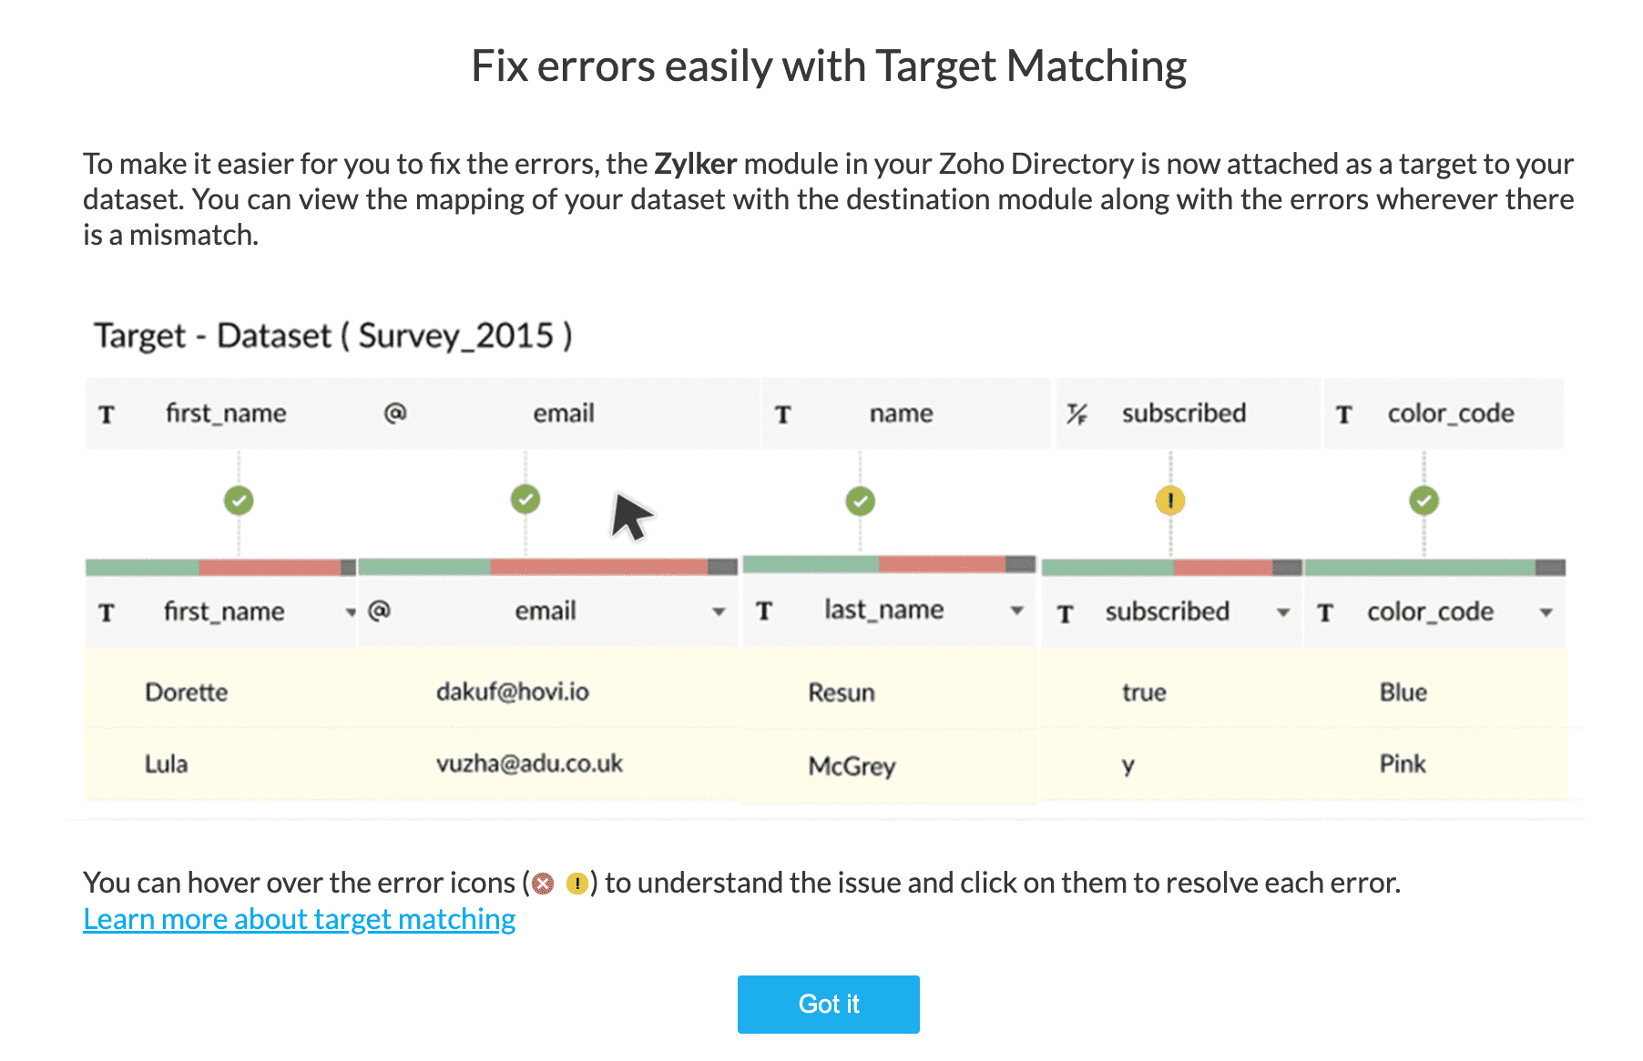Viewport: 1643px width, 1061px height.
Task: Select the McGrey last_name cell
Action: coord(852,766)
